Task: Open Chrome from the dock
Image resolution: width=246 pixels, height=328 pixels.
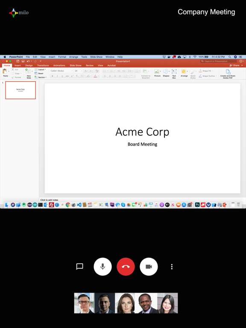Action: [68, 205]
